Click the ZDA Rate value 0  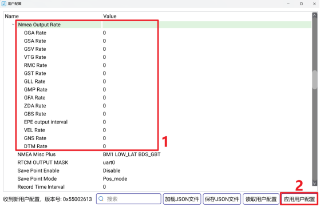104,106
